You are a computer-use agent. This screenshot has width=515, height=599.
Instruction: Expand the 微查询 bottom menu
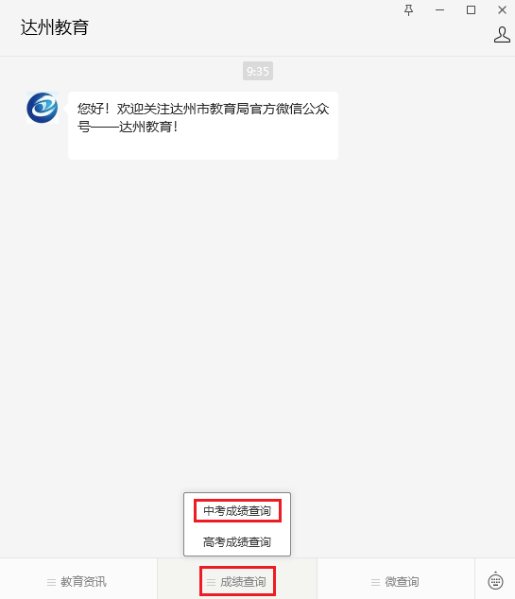point(396,579)
